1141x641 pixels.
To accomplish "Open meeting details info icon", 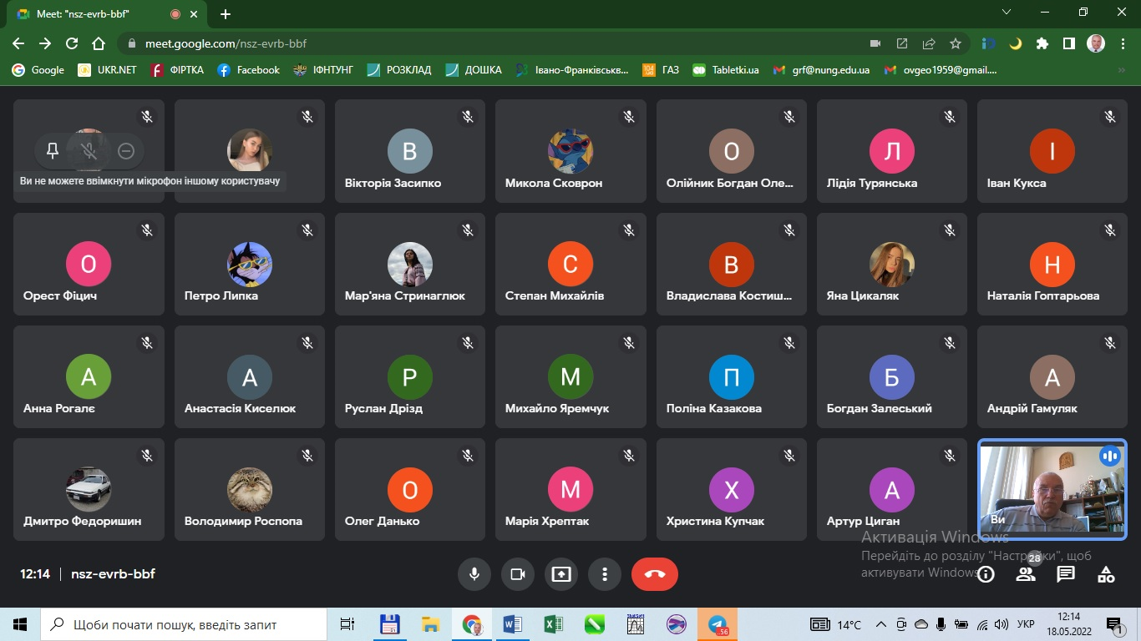I will [986, 574].
